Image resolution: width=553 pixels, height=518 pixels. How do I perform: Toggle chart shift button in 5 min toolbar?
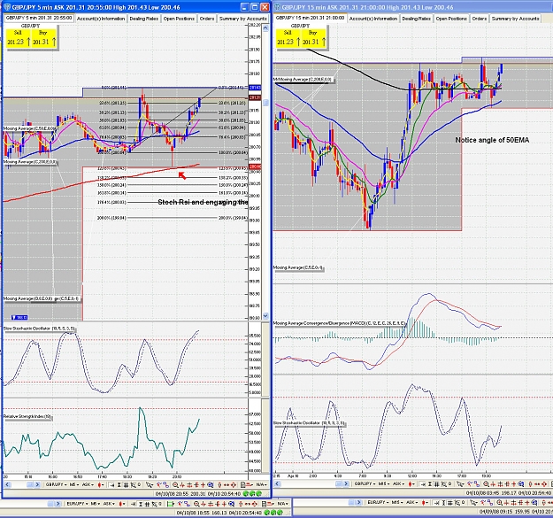[111, 485]
